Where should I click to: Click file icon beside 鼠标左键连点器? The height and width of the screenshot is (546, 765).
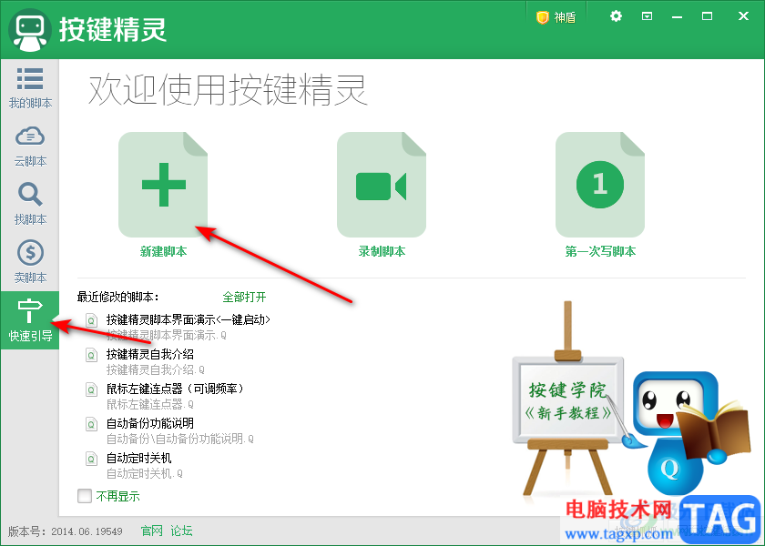pos(91,389)
